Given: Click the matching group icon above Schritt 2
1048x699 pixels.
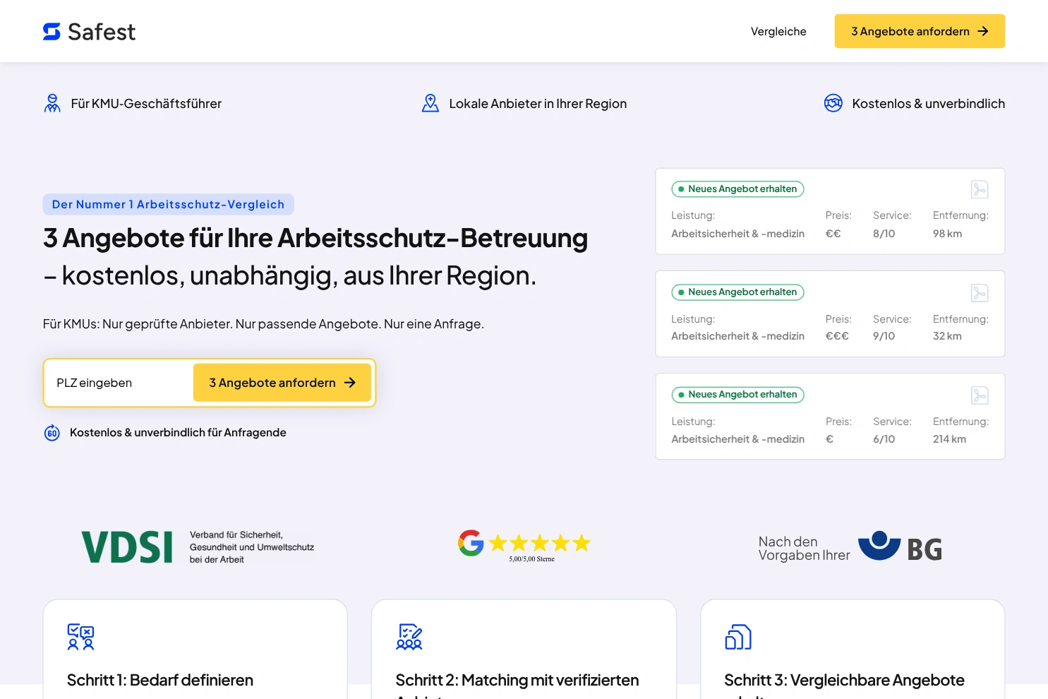Looking at the screenshot, I should [409, 636].
